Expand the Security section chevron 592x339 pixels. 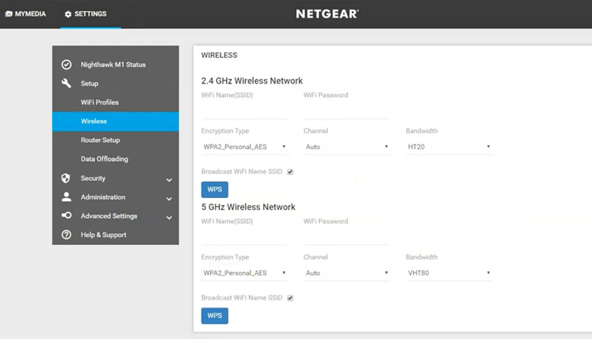click(x=169, y=180)
